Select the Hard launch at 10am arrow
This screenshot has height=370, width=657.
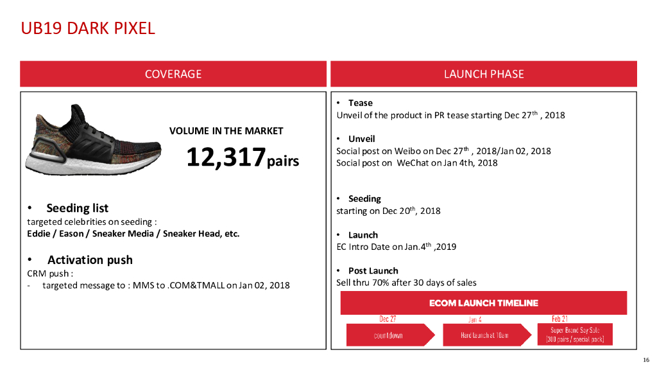(487, 335)
